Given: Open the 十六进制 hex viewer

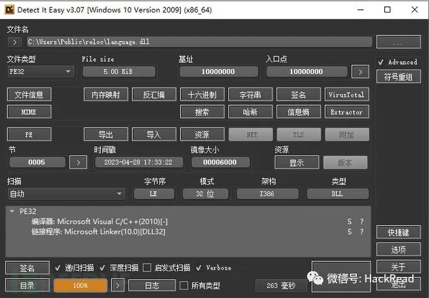Looking at the screenshot, I should pyautogui.click(x=202, y=95).
